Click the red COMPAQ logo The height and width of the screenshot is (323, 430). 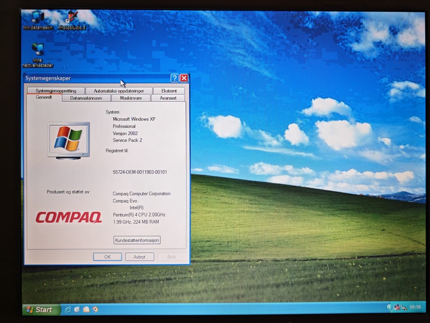click(x=69, y=217)
